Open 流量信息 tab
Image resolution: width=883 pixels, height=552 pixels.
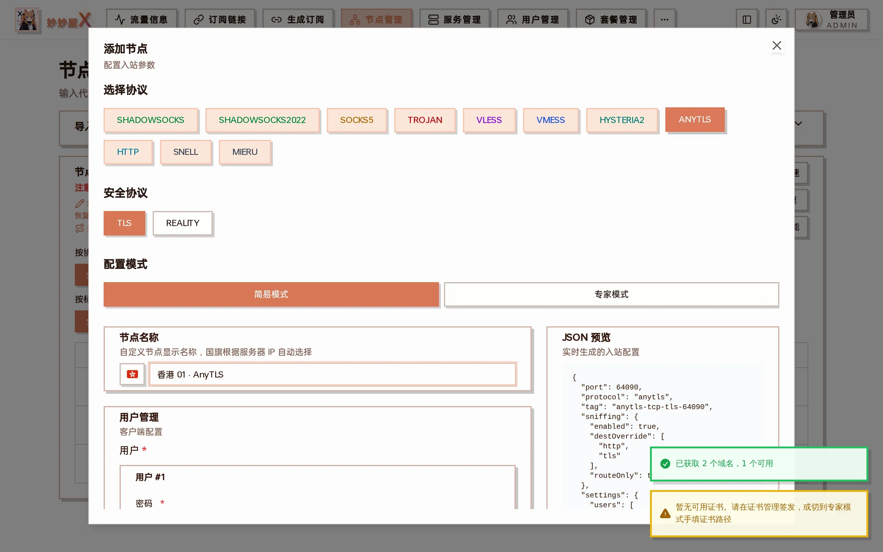[141, 20]
